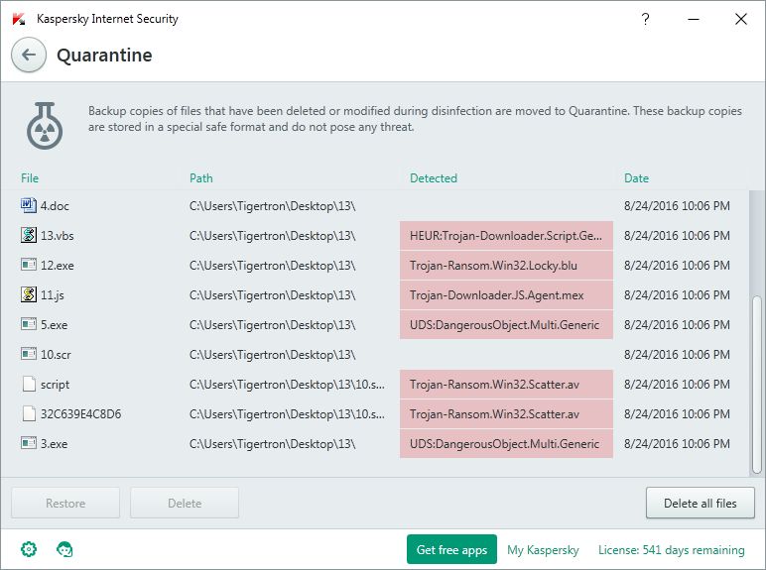Click the icon beside 10.scr
Viewport: 766px width, 570px height.
click(29, 354)
